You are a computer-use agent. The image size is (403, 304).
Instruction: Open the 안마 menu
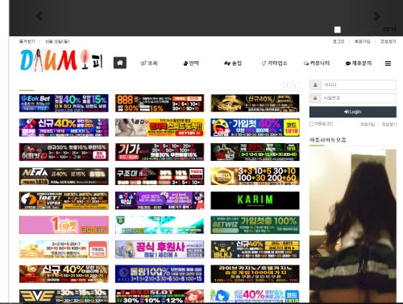pyautogui.click(x=191, y=64)
